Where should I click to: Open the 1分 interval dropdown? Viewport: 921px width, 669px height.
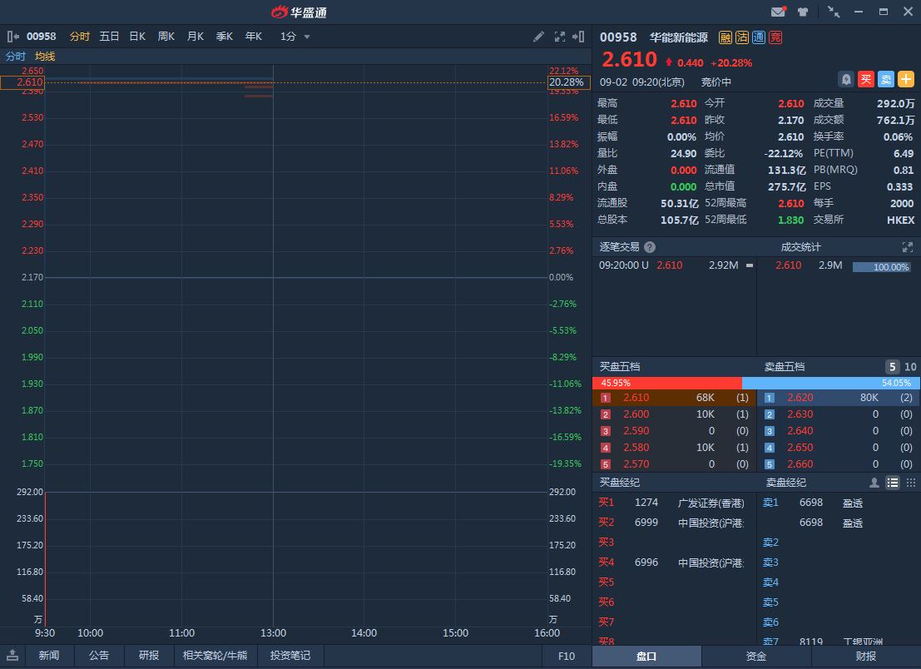point(295,37)
